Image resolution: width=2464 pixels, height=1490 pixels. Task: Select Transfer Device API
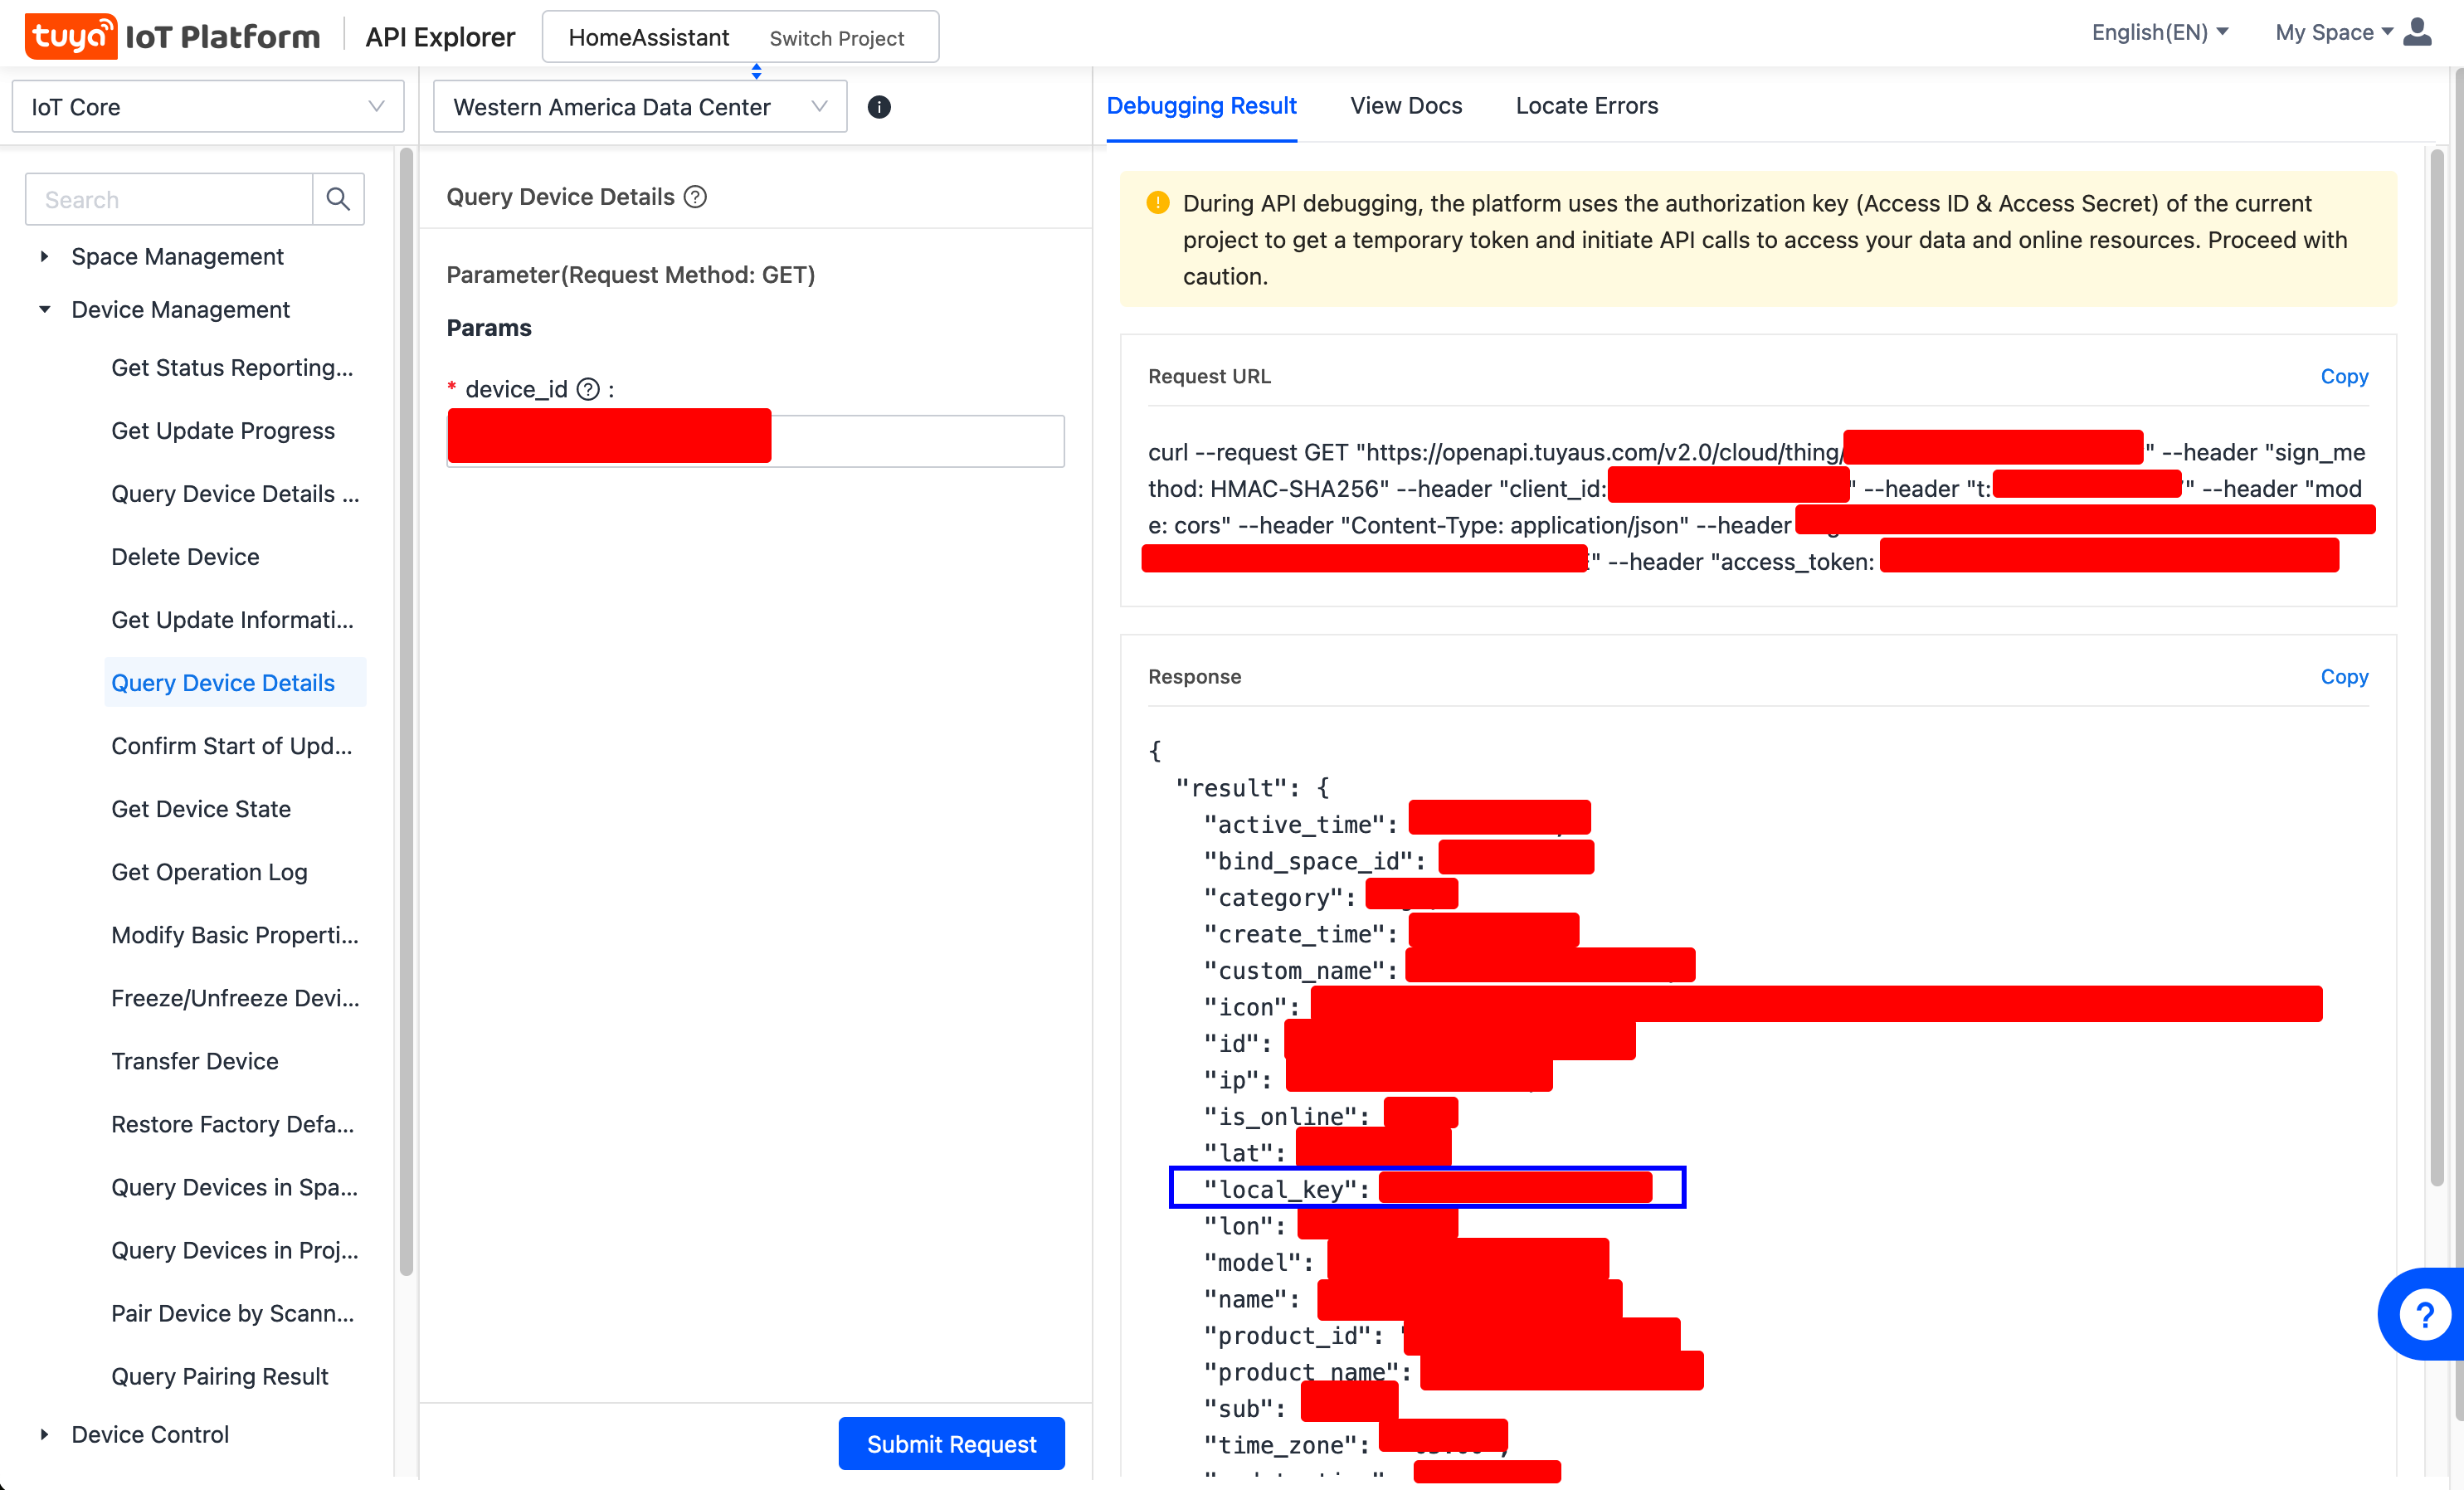coord(195,1061)
